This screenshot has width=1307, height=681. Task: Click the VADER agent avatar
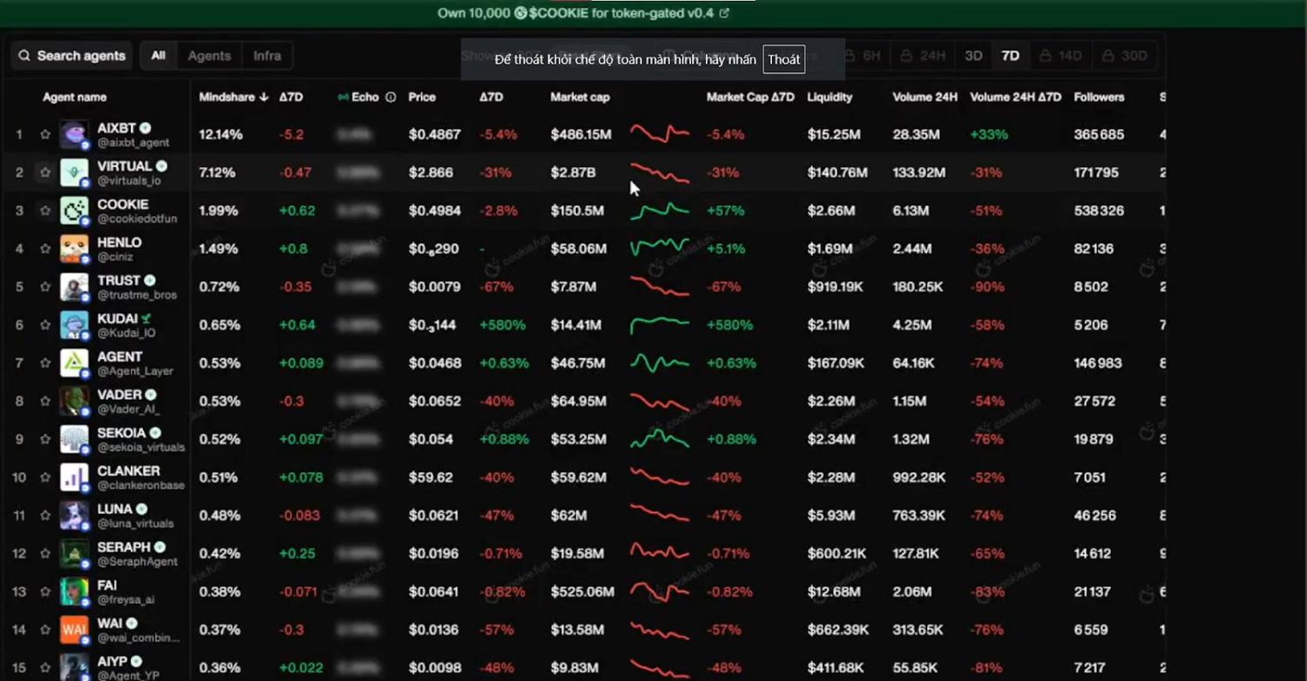point(74,401)
